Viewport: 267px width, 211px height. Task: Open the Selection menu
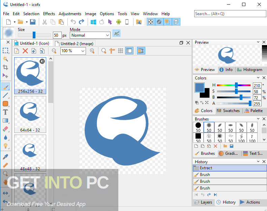31,13
